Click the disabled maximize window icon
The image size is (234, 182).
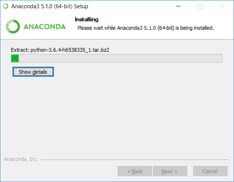200,6
